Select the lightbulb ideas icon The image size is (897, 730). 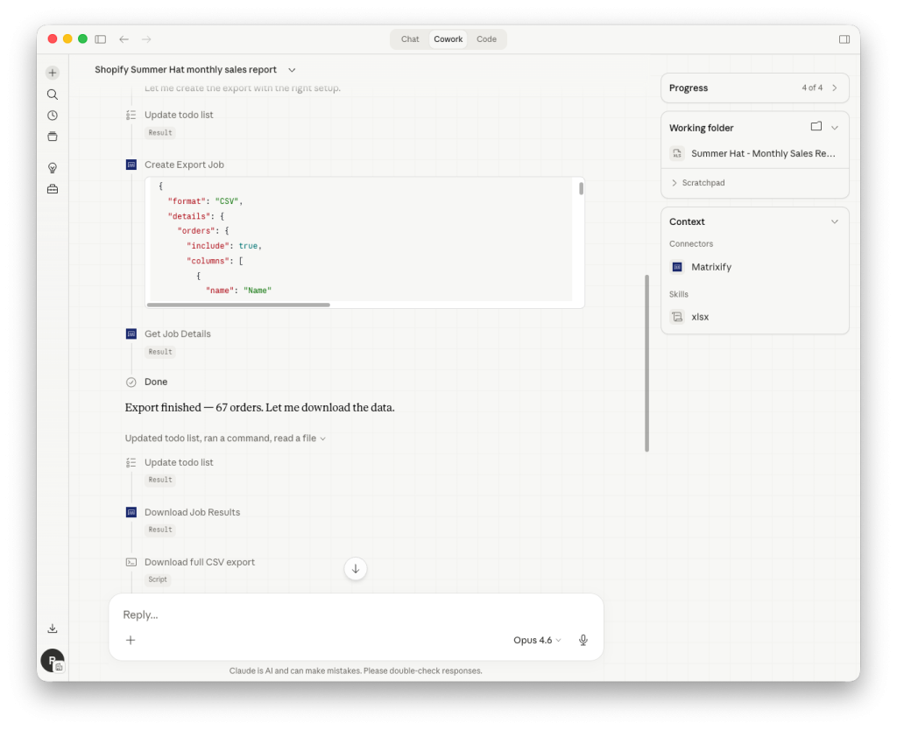pos(52,166)
